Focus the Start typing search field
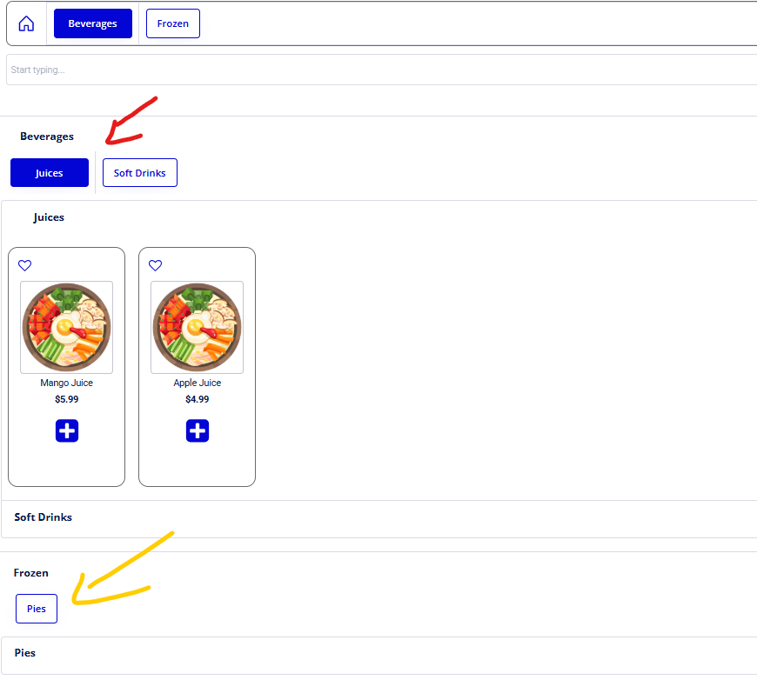757x680 pixels. tap(381, 70)
